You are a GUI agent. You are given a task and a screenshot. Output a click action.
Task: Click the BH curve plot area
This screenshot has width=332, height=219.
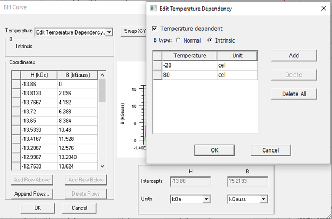131,109
